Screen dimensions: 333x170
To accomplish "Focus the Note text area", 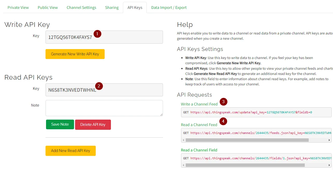I will (104, 108).
